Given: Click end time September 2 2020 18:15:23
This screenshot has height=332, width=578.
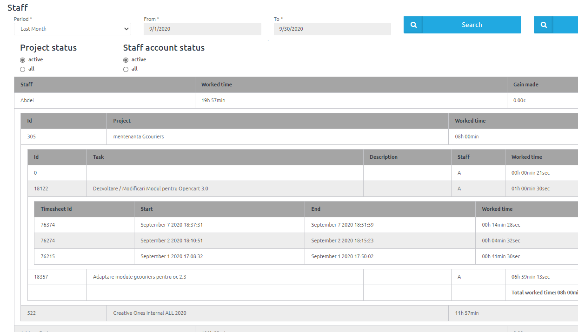Looking at the screenshot, I should click(x=342, y=241).
